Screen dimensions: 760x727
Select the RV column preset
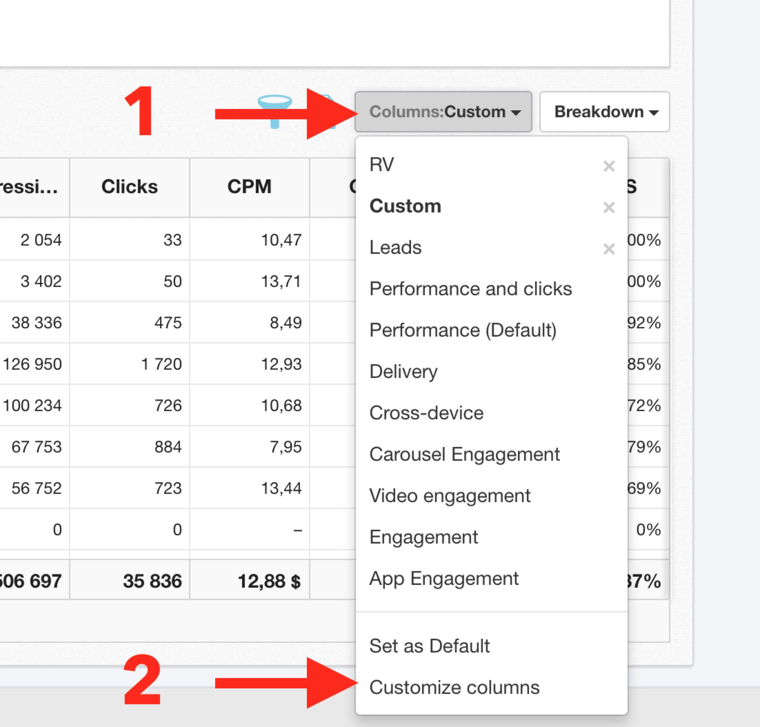pos(382,165)
